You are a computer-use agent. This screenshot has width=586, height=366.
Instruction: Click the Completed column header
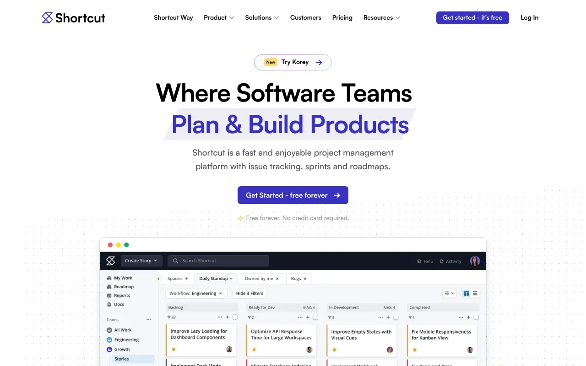[x=443, y=307]
